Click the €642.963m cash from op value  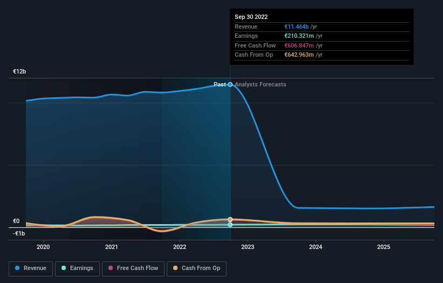tap(299, 55)
